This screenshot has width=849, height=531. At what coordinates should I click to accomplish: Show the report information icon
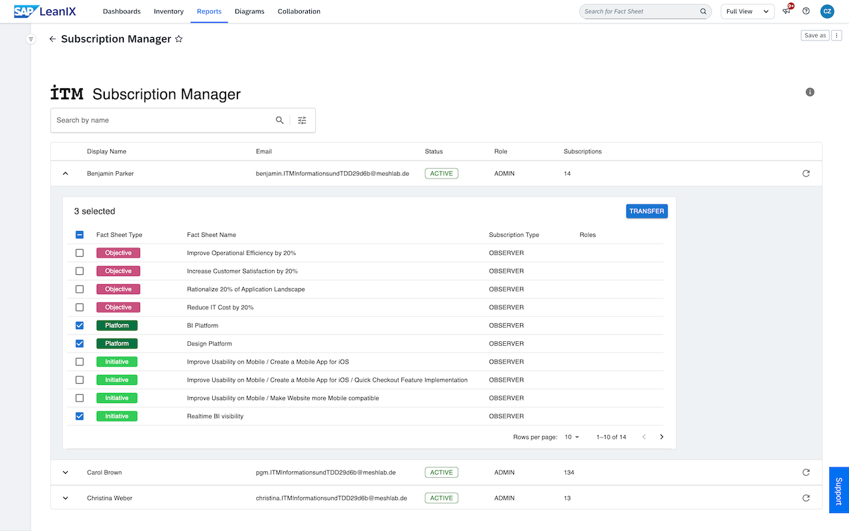click(x=810, y=92)
